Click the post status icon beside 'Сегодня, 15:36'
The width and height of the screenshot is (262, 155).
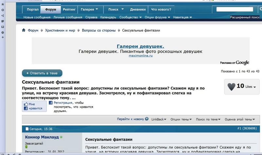pyautogui.click(x=27, y=129)
